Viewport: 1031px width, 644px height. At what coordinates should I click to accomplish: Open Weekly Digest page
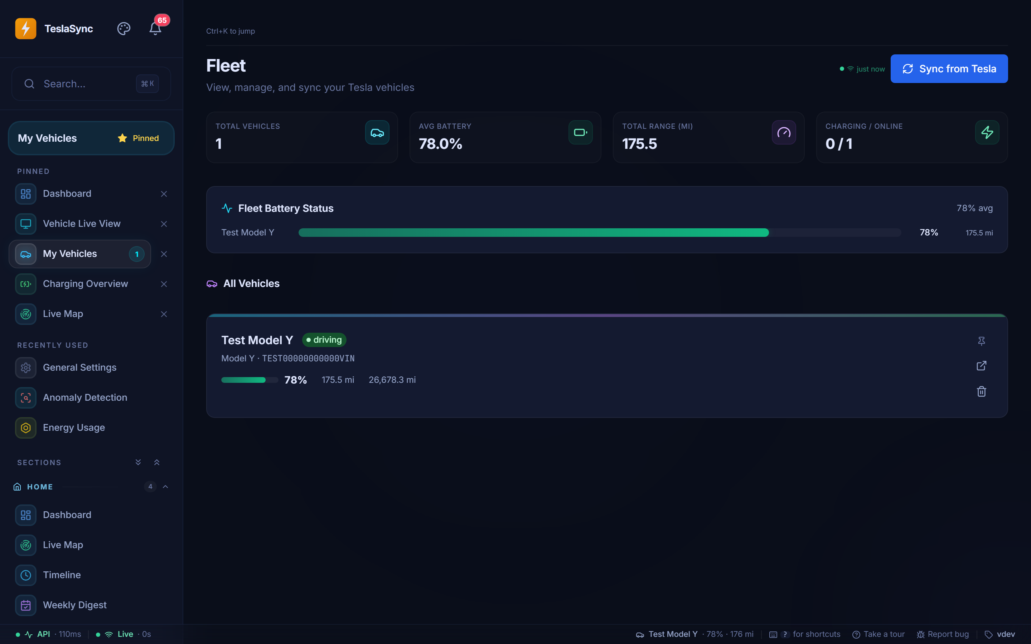coord(91,605)
